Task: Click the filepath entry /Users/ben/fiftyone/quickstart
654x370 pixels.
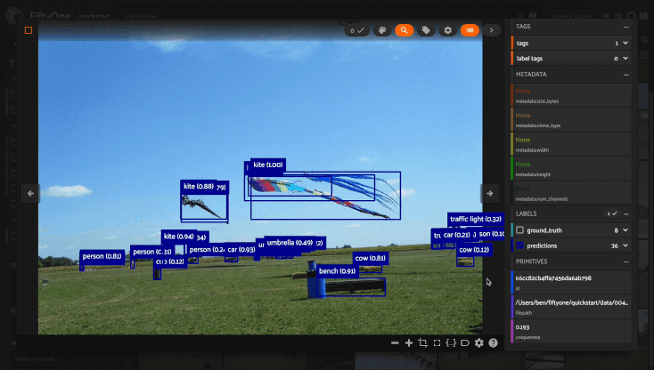Action: click(571, 302)
